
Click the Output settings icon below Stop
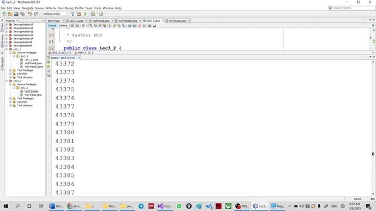(49, 76)
